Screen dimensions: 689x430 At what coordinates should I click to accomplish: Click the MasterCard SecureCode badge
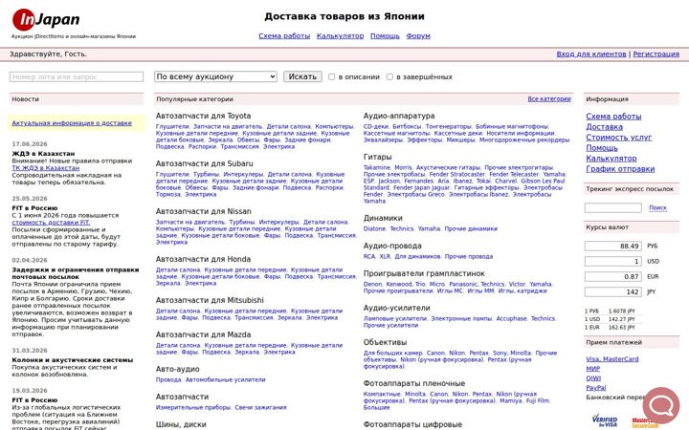pyautogui.click(x=645, y=423)
